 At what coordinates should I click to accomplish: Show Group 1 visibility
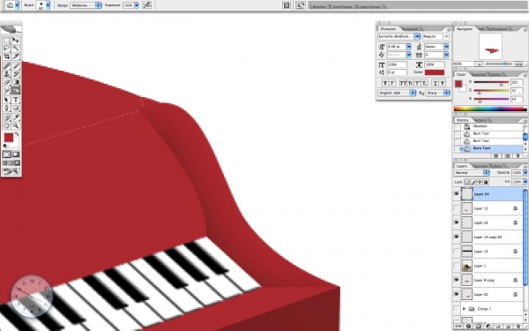457,308
